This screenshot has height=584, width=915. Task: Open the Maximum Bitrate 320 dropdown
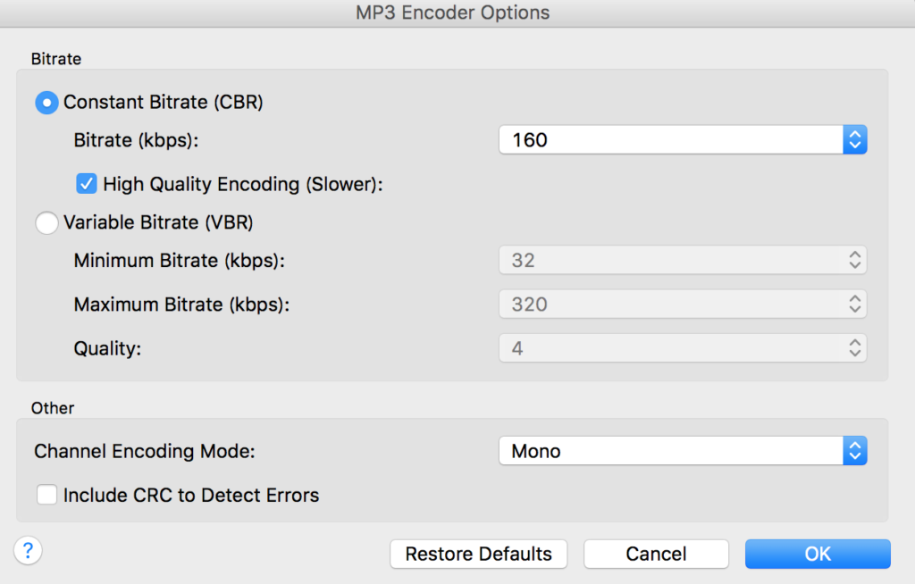tap(683, 304)
